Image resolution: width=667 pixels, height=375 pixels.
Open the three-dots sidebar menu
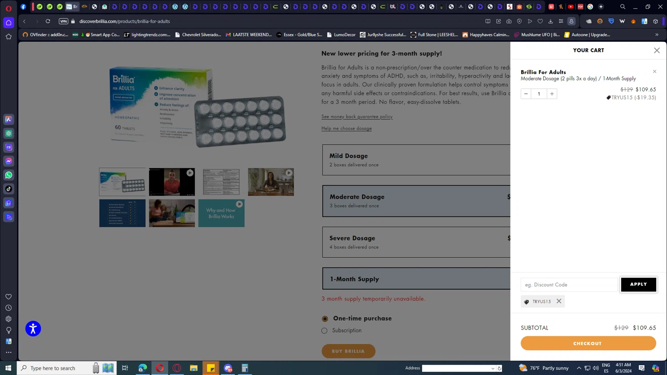click(8, 352)
